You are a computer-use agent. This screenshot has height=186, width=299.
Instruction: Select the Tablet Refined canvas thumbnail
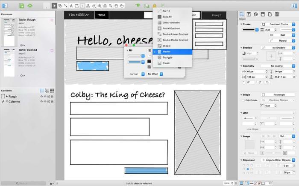pyautogui.click(x=9, y=63)
